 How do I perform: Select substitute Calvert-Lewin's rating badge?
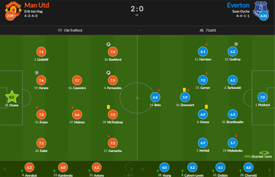click(192, 167)
